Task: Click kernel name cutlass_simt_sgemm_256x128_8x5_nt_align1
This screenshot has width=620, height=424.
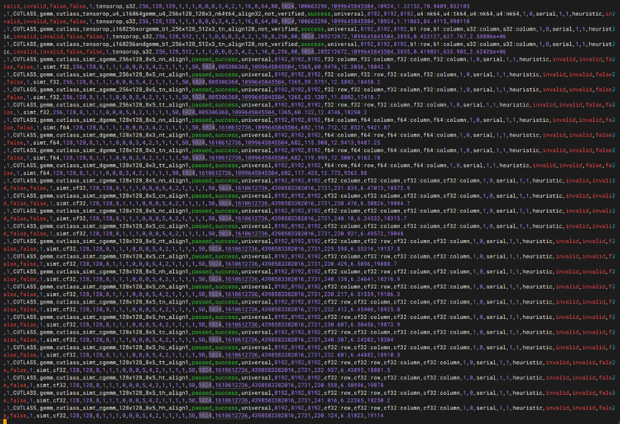Action: 123,74
